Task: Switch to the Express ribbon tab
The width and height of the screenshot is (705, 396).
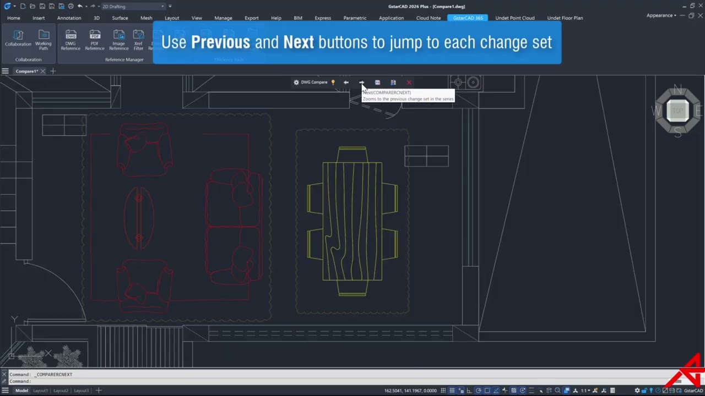Action: pos(323,18)
